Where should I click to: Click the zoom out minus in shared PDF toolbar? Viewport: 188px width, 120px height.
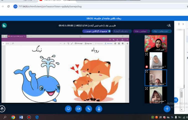point(61,43)
